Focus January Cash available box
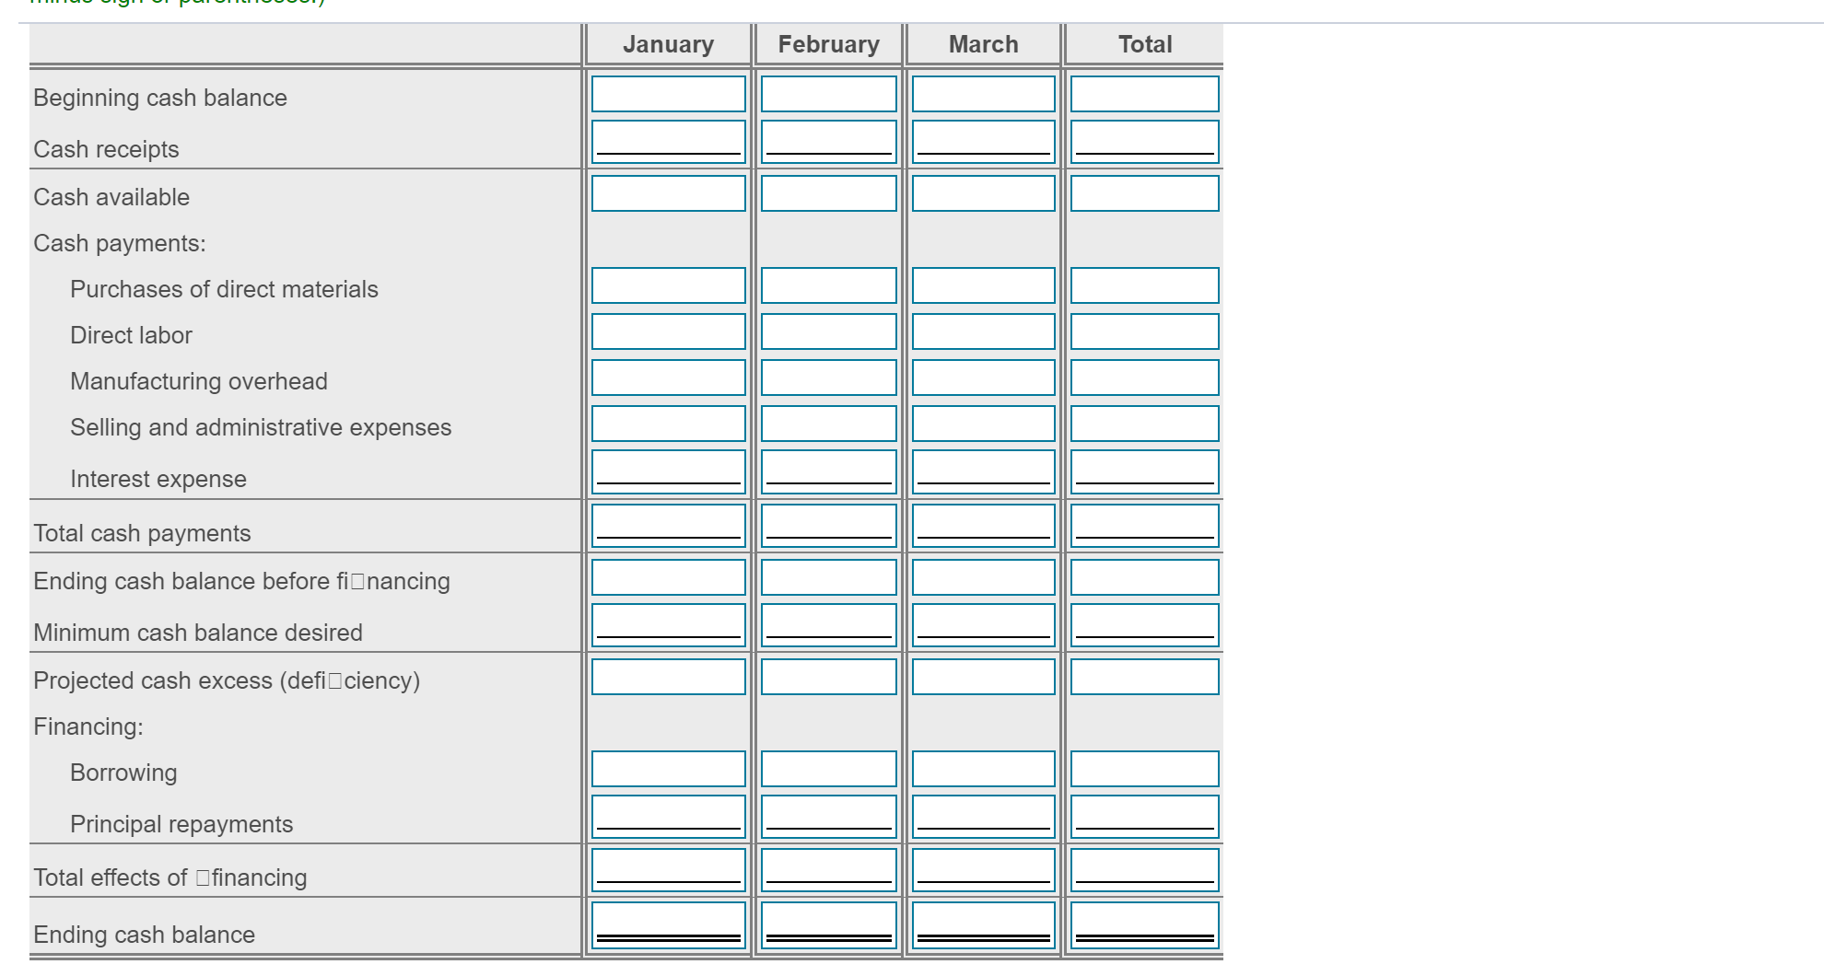 point(668,193)
